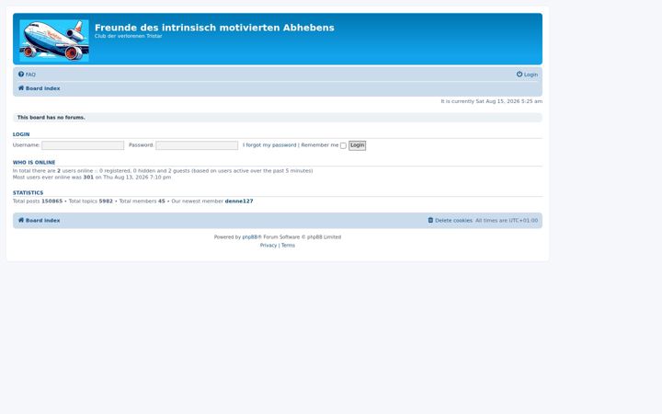Viewport: 662px width, 414px height.
Task: Click the forum title Freunde des intrinsisch motivierten Abhebens
Action: click(x=214, y=28)
